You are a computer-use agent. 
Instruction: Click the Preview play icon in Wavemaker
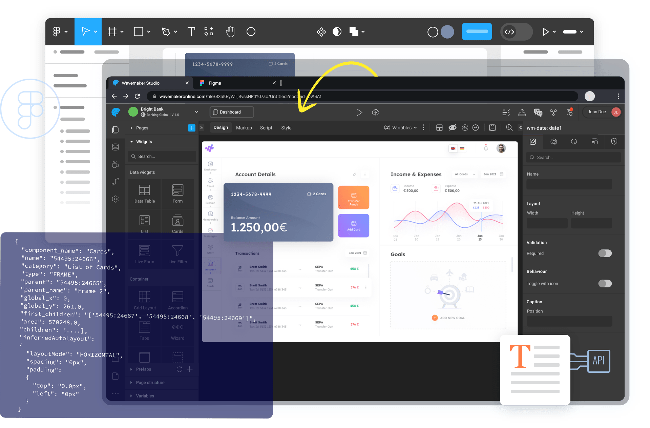click(359, 112)
